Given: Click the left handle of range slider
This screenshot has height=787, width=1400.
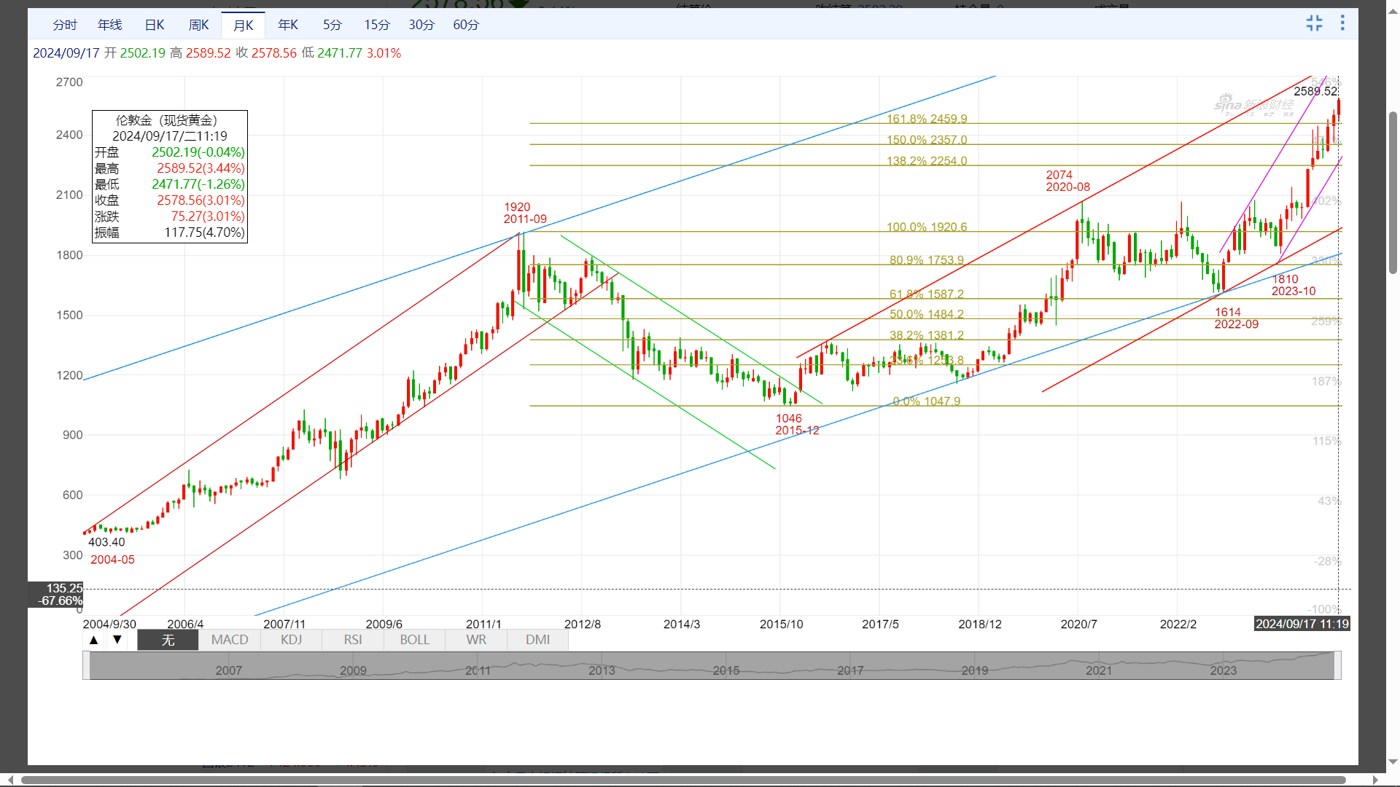Looking at the screenshot, I should [x=87, y=665].
